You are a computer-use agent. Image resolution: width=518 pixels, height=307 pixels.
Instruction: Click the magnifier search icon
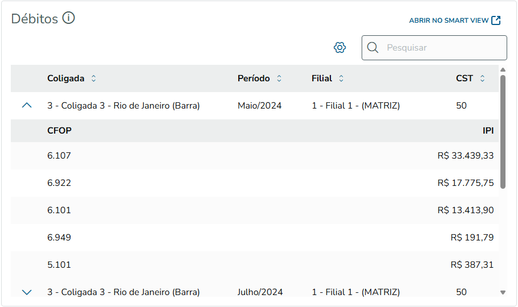[x=373, y=48]
